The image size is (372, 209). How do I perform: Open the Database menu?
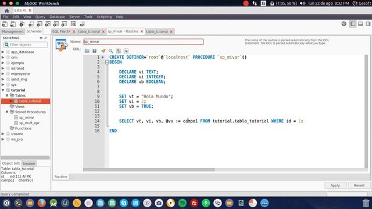[x=57, y=17]
